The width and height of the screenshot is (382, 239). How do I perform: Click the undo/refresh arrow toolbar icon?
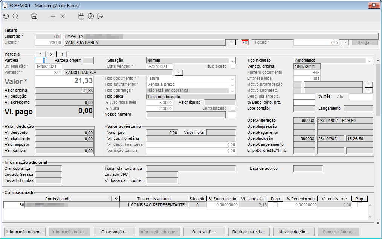(x=6, y=16)
